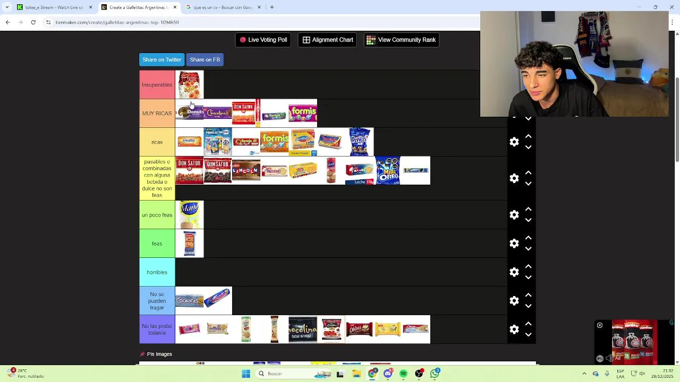Move 'No las probé todavía' tier down
This screenshot has width=680, height=382.
pyautogui.click(x=528, y=335)
